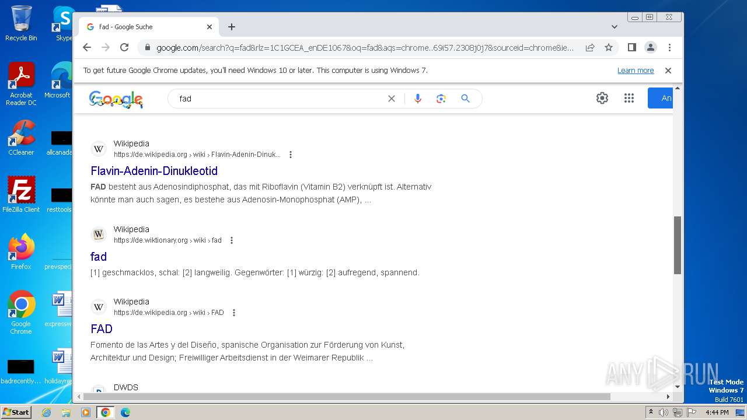Click the DWDS result source name

126,387
